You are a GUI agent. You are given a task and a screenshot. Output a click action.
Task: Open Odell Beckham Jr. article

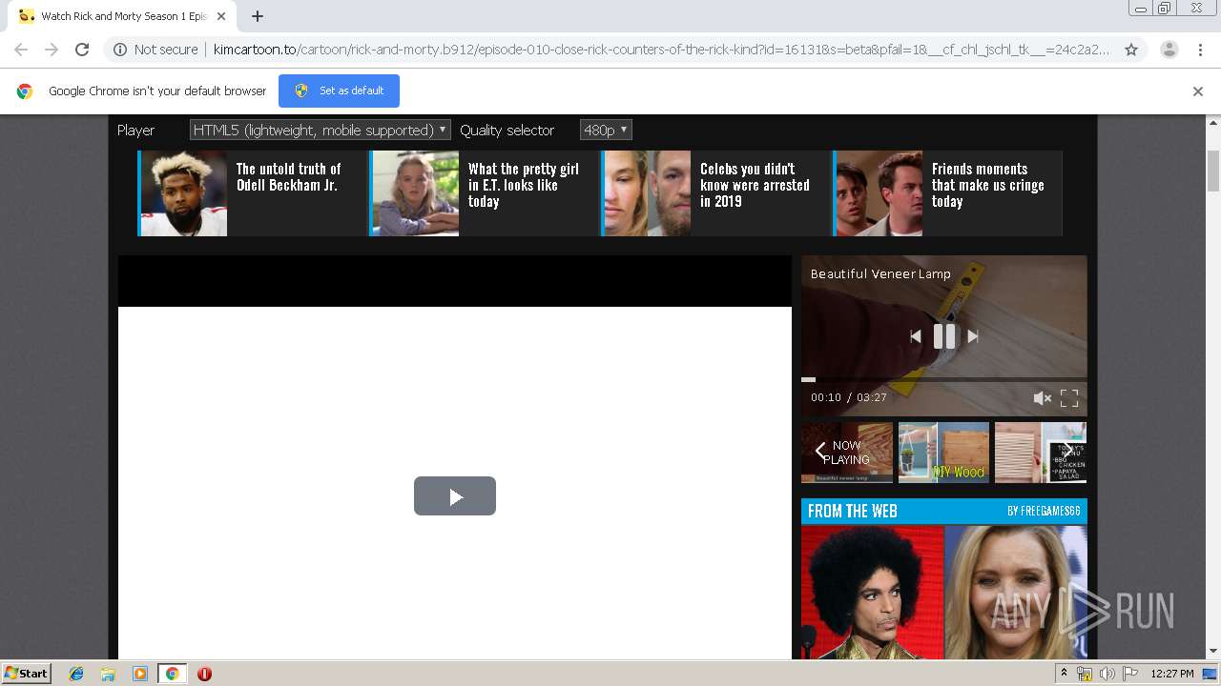click(x=288, y=177)
